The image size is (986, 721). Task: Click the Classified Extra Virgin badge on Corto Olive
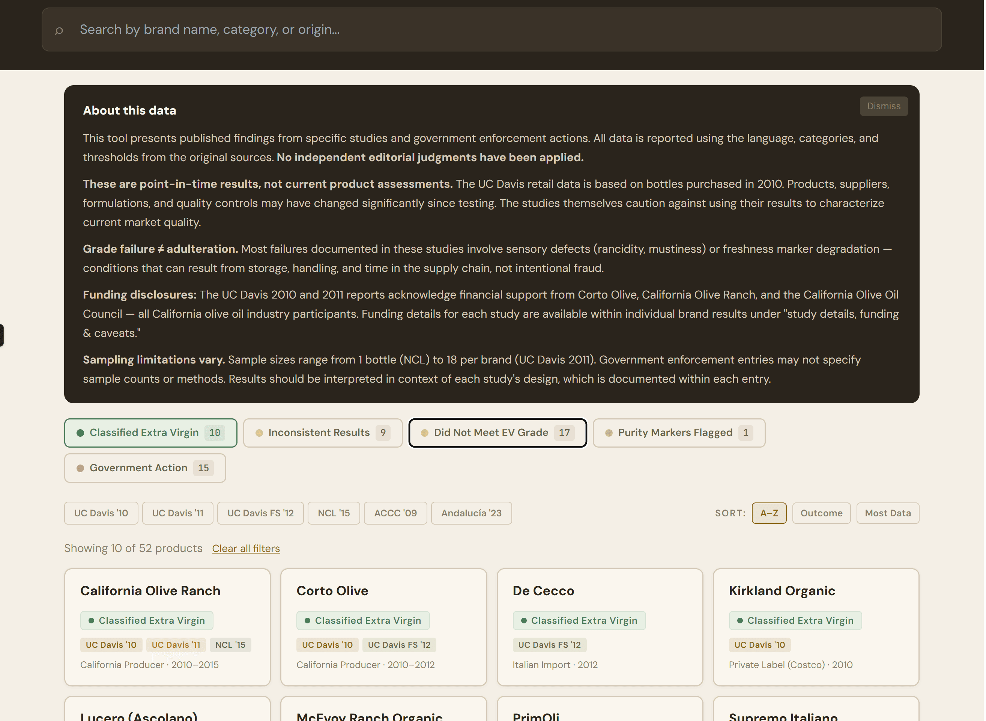click(364, 621)
